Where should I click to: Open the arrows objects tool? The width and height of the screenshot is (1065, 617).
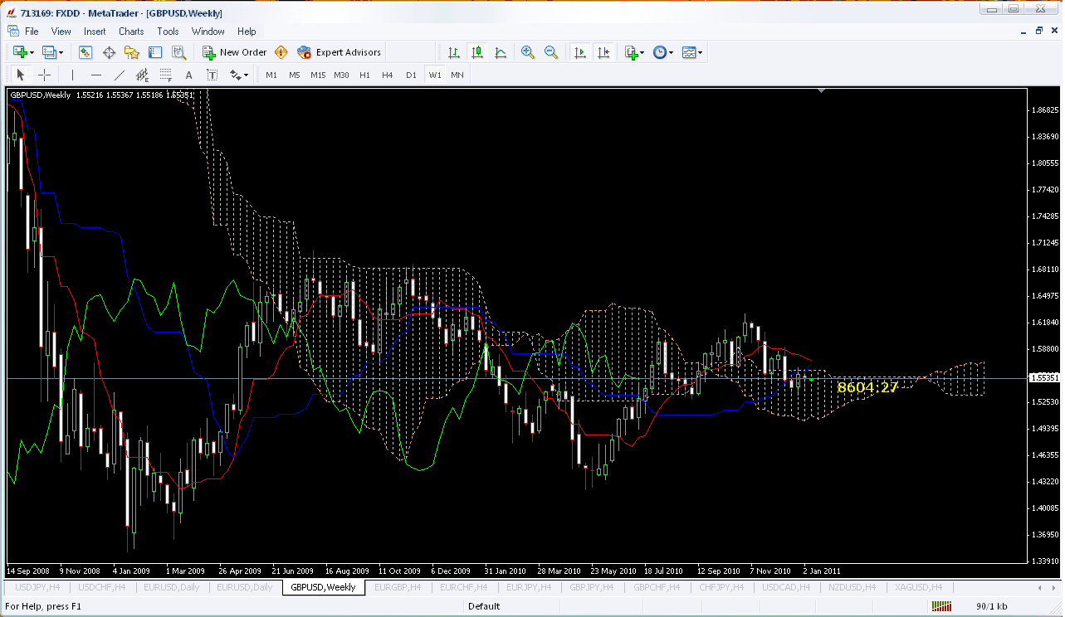235,75
